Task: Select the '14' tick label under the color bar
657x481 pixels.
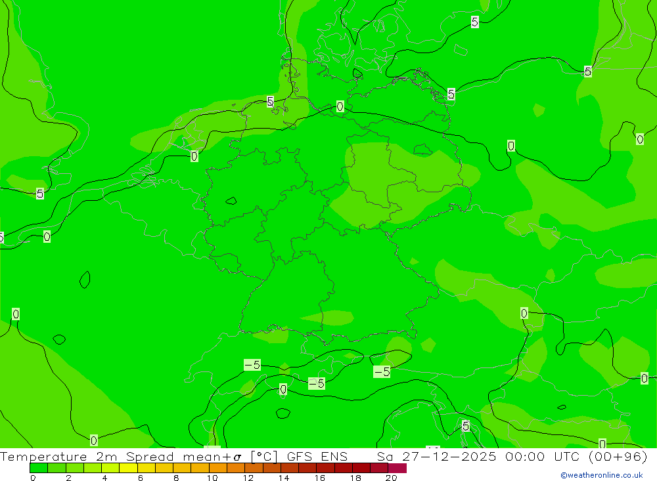Action: click(x=284, y=478)
